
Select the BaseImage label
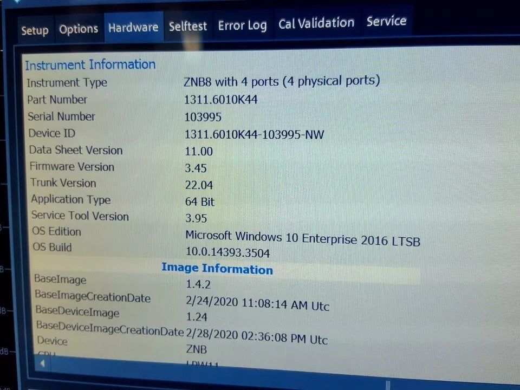click(x=60, y=279)
